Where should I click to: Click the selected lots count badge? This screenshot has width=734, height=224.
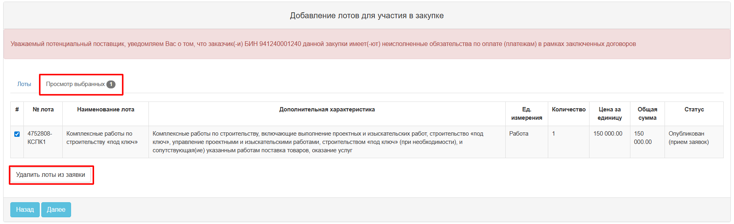(x=111, y=84)
